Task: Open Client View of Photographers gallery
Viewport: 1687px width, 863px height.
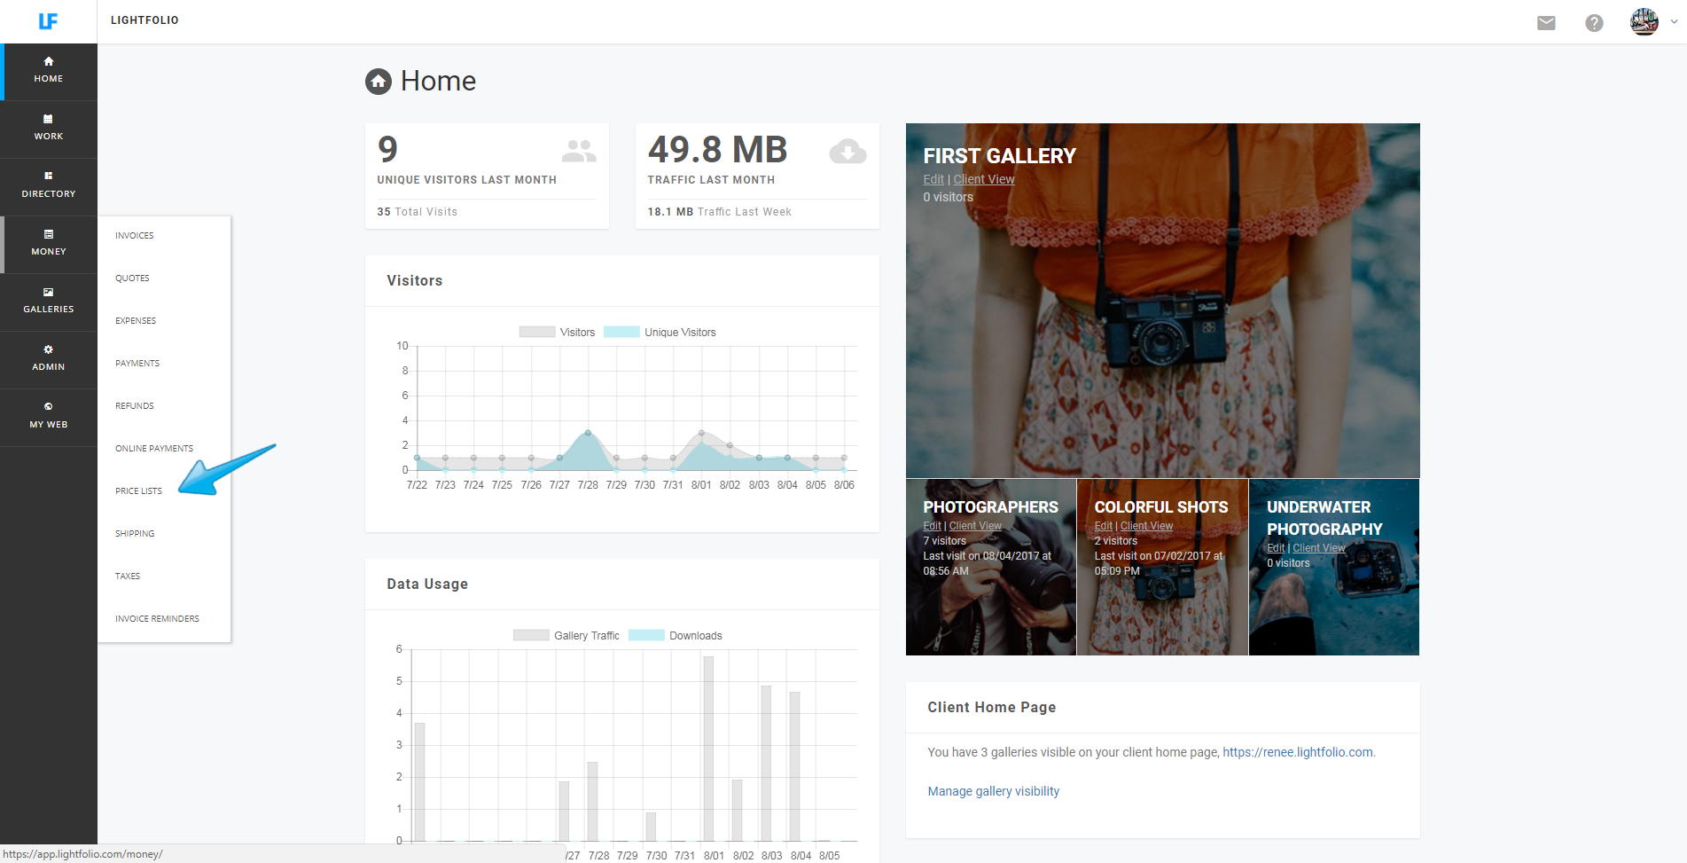Action: pyautogui.click(x=975, y=526)
